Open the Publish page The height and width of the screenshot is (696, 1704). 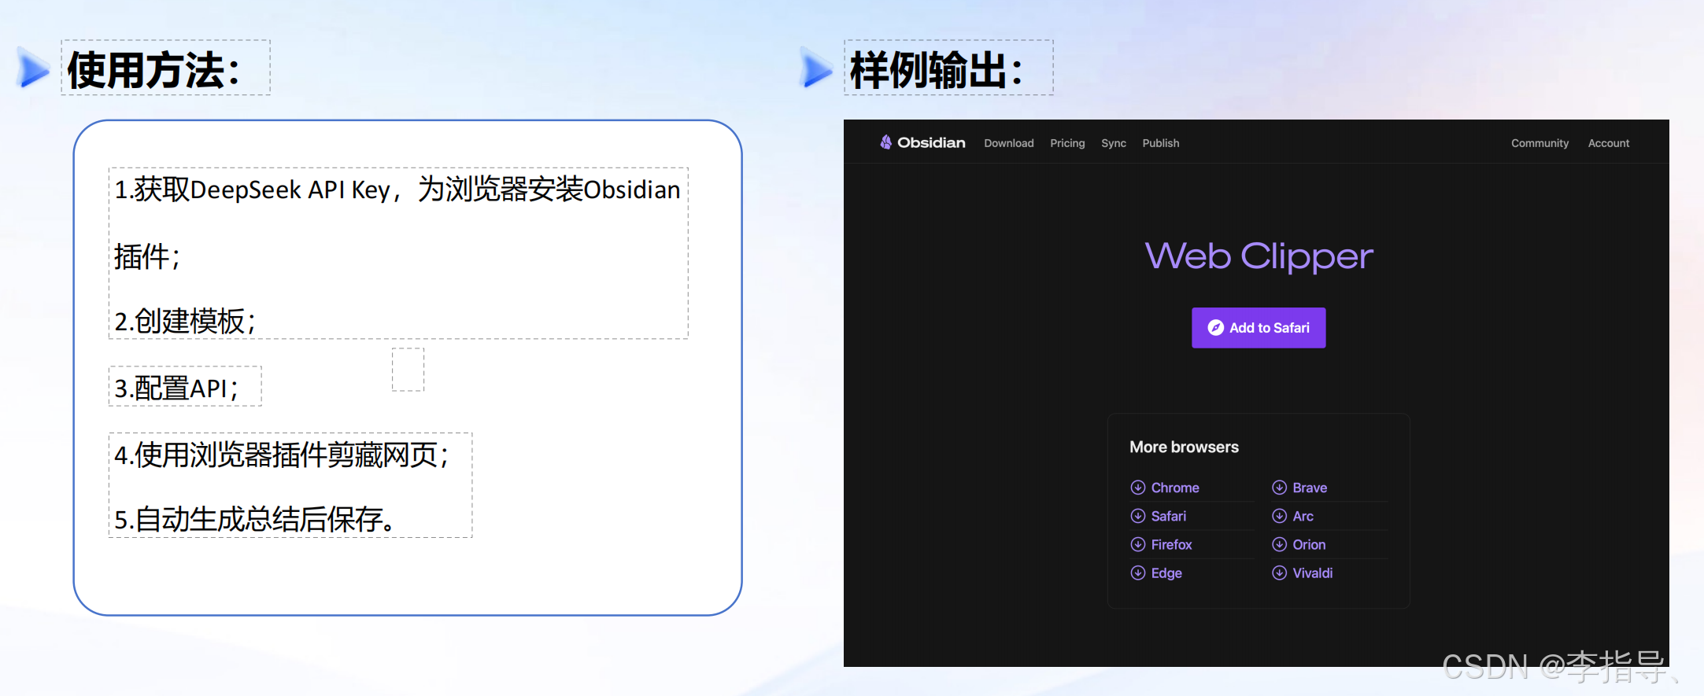(x=1161, y=143)
